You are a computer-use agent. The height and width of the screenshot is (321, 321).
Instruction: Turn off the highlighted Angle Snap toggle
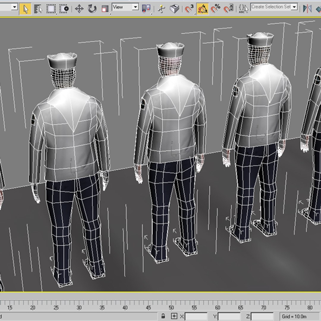(x=202, y=9)
